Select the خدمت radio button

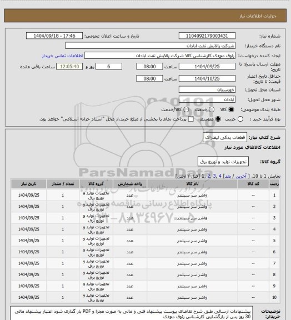coord(212,109)
